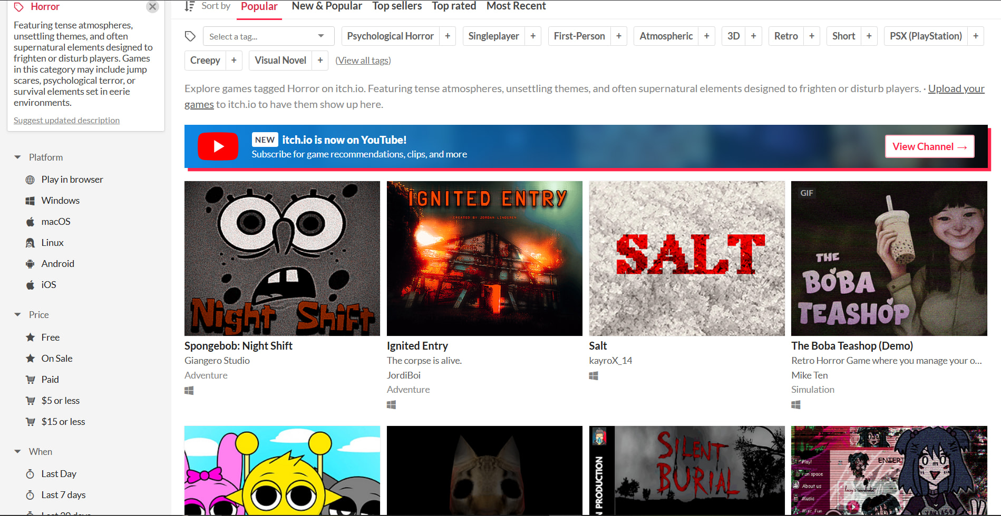Open Ignited Entry game cover
Viewport: 1001px width, 516px height.
click(x=484, y=259)
